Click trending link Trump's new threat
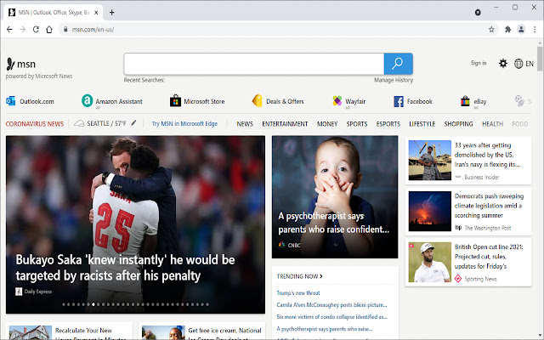 (298, 292)
